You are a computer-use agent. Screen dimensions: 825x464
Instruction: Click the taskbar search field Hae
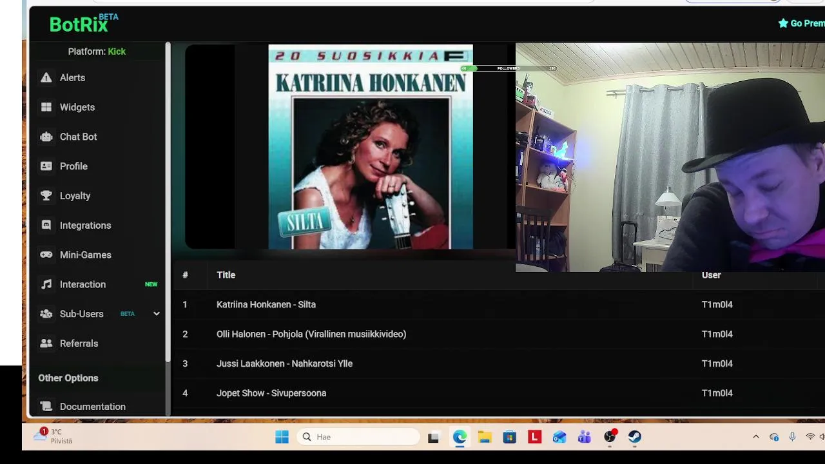tap(358, 437)
